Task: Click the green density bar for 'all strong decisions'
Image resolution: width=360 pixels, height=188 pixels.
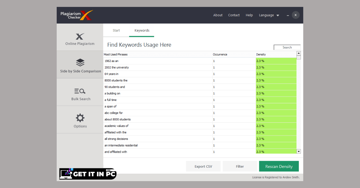Action: coord(276,139)
